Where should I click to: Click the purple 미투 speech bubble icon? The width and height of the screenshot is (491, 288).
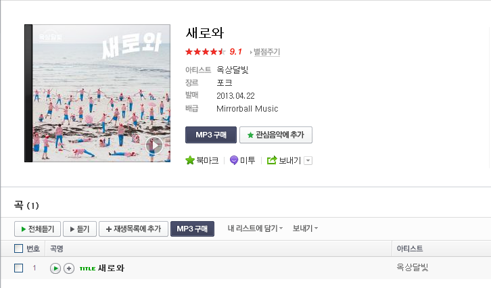tap(234, 160)
